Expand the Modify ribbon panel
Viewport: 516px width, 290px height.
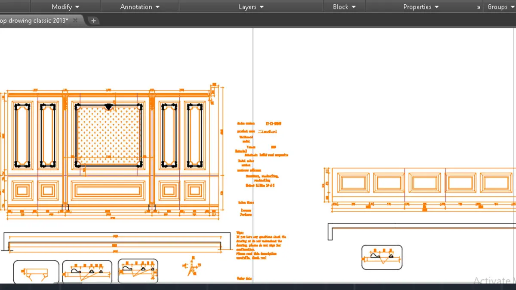coord(65,7)
